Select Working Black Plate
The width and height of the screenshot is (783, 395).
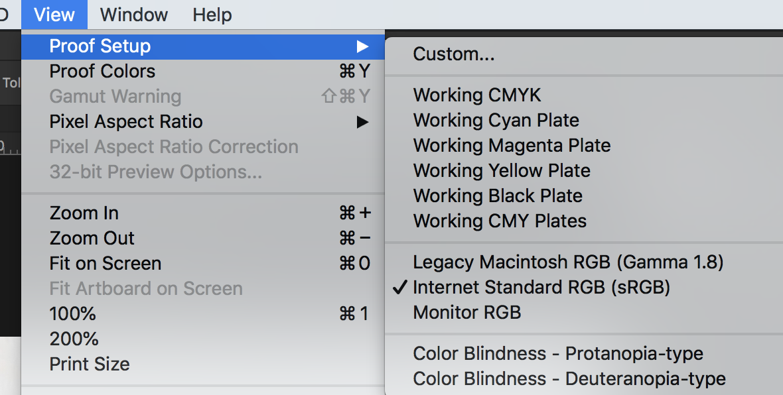pyautogui.click(x=497, y=196)
